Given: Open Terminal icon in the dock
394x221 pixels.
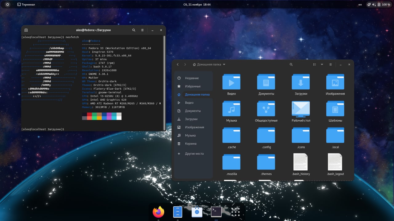Looking at the screenshot, I should click(216, 212).
